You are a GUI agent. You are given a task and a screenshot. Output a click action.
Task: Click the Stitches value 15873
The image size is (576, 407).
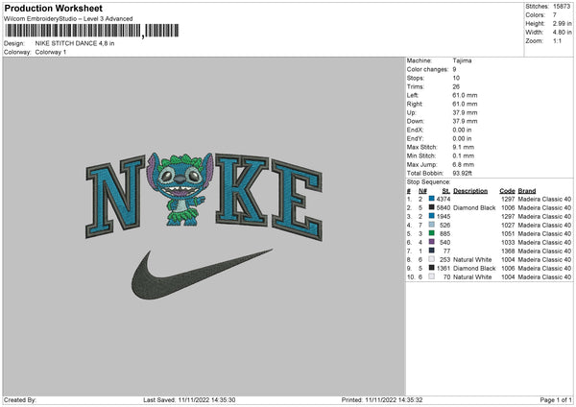click(x=562, y=7)
